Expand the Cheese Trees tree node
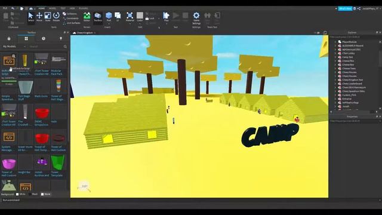The image size is (382, 215). coord(335,69)
